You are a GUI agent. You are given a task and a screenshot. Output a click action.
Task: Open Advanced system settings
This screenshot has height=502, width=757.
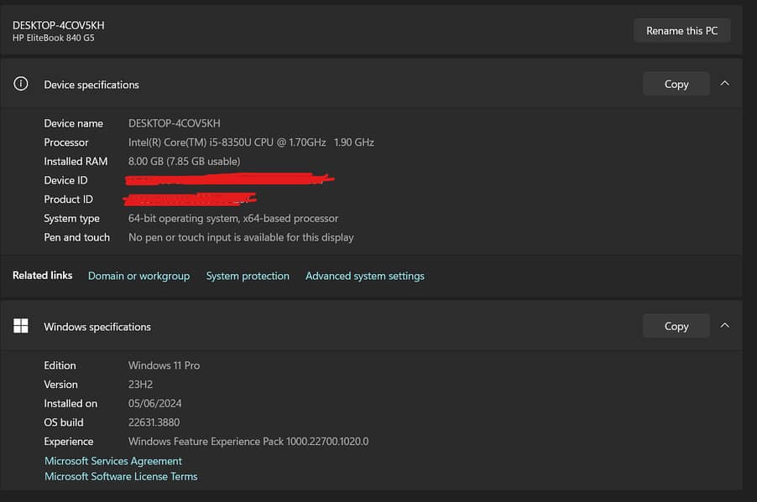click(364, 276)
